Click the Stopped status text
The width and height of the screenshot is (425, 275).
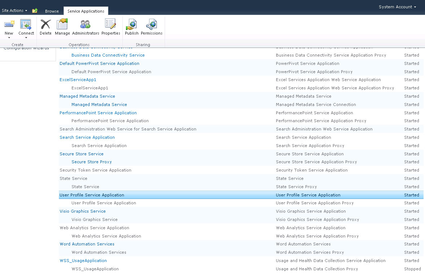(x=412, y=269)
